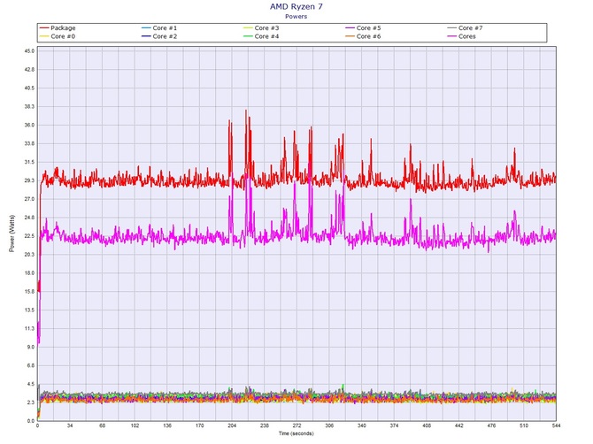Click the 29.3 y-axis value
This screenshot has height=444, width=593.
coord(30,180)
